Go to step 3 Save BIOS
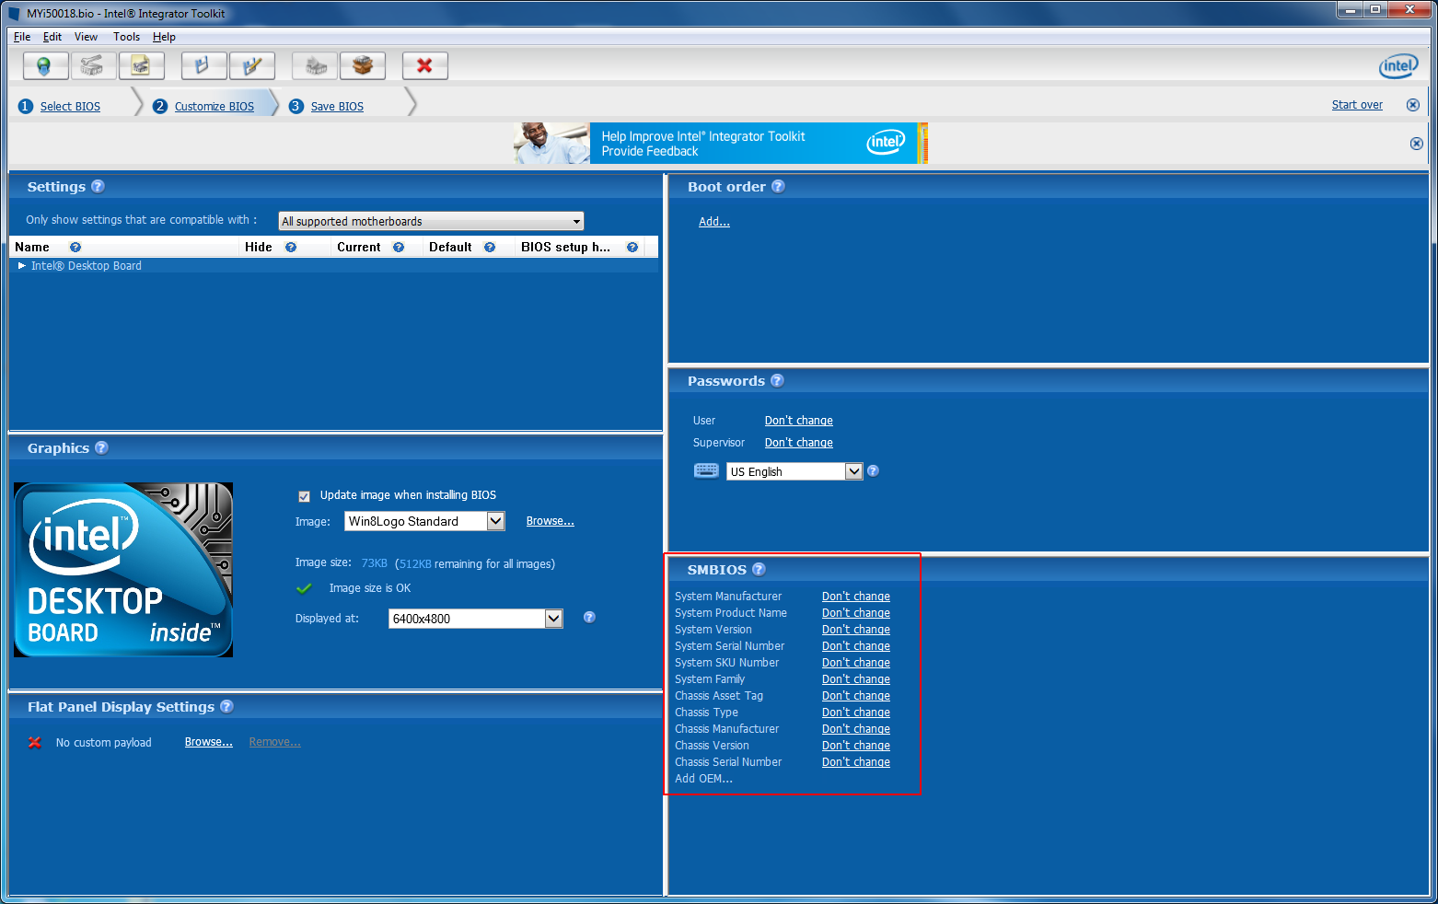Image resolution: width=1438 pixels, height=904 pixels. coord(337,106)
